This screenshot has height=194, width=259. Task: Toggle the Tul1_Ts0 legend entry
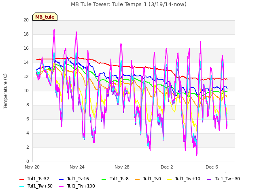148,179
